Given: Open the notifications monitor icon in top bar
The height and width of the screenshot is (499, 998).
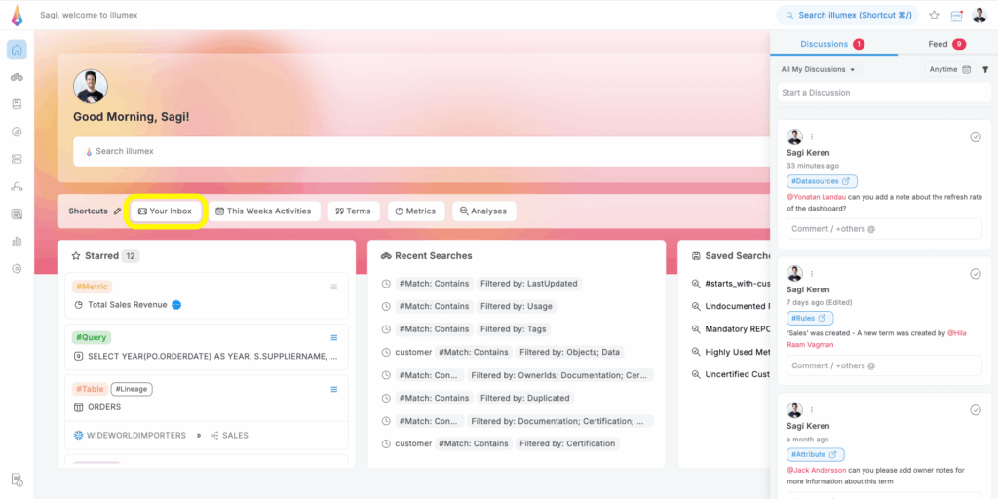Looking at the screenshot, I should click(956, 16).
